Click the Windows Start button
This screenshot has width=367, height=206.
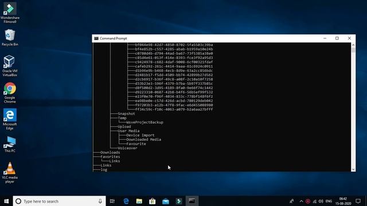pyautogui.click(x=6, y=201)
